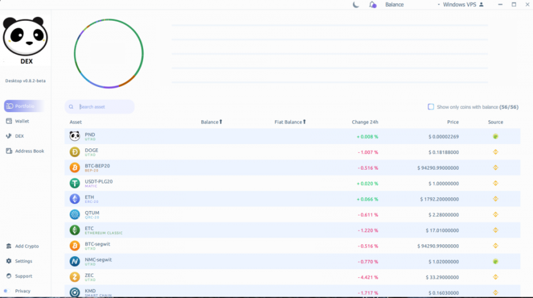Screen dimensions: 533x298
Task: Click the DOGE coin icon
Action: [75, 152]
